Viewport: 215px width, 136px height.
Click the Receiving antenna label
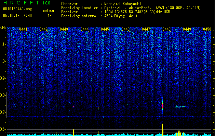coord(79,16)
